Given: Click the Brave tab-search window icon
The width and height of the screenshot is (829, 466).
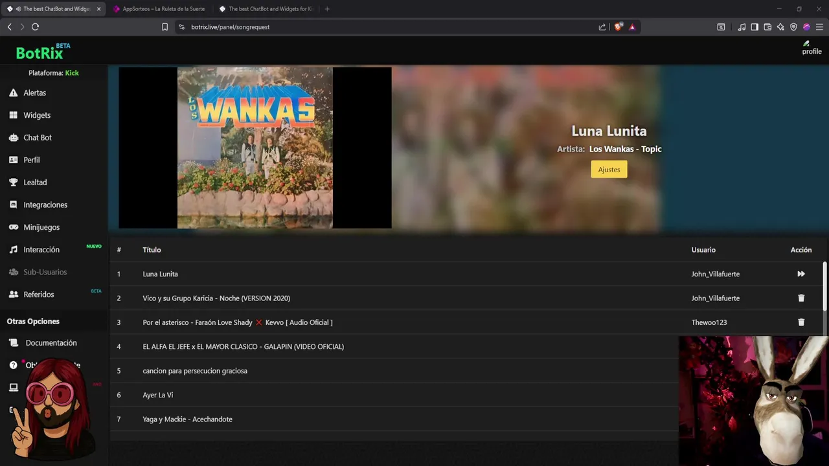Looking at the screenshot, I should click(x=721, y=27).
